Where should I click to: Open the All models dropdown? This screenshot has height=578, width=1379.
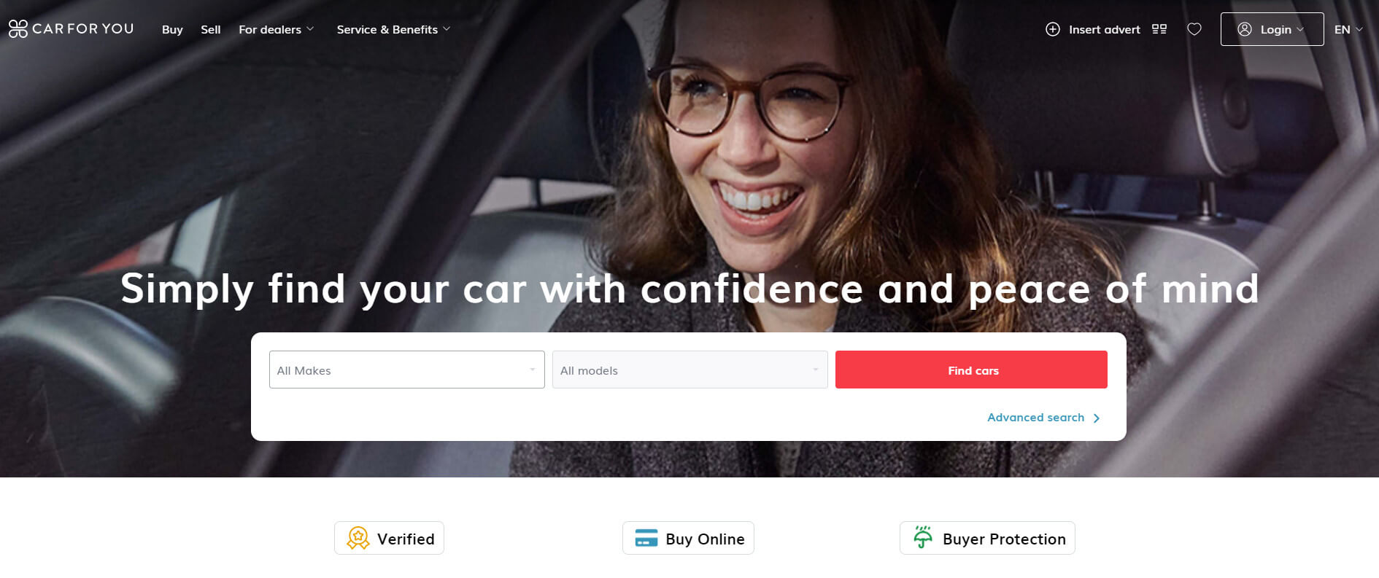point(690,370)
